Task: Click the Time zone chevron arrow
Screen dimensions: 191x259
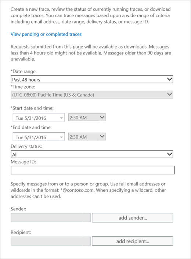Action: coord(169,94)
